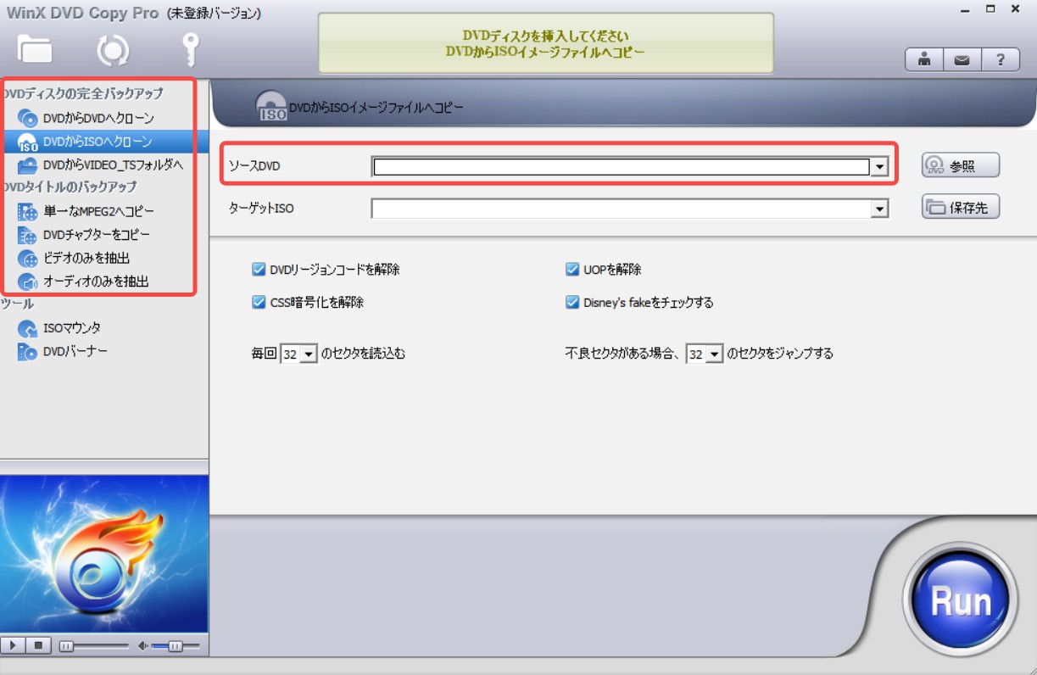Click the ソースDVD input field
This screenshot has width=1037, height=675.
point(622,167)
